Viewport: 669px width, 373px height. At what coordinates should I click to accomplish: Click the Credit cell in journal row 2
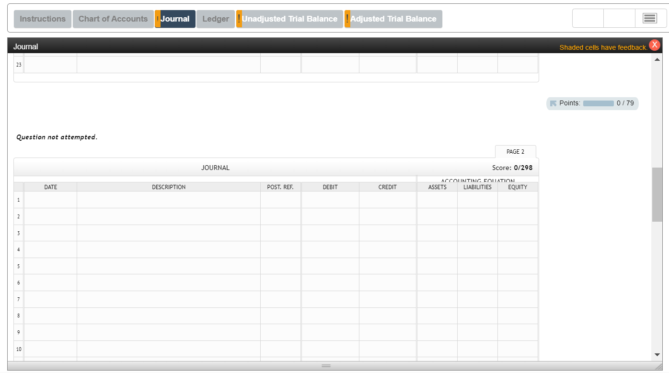(388, 216)
